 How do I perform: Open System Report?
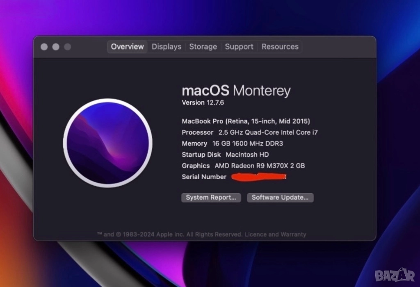pos(211,198)
